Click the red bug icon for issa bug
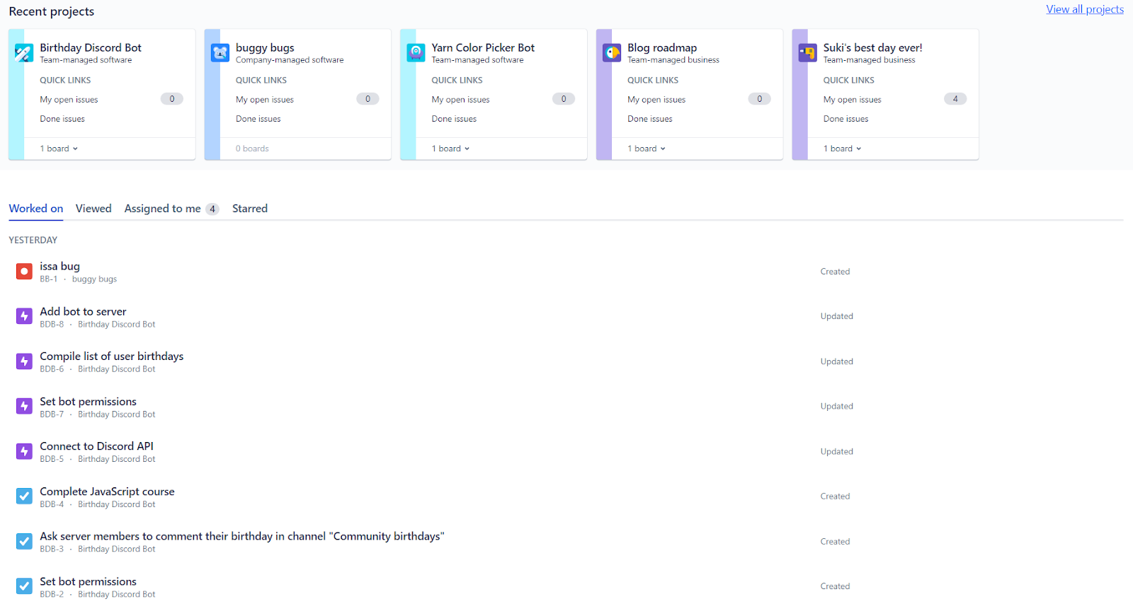Screen dimensions: 1133x604 tap(24, 272)
